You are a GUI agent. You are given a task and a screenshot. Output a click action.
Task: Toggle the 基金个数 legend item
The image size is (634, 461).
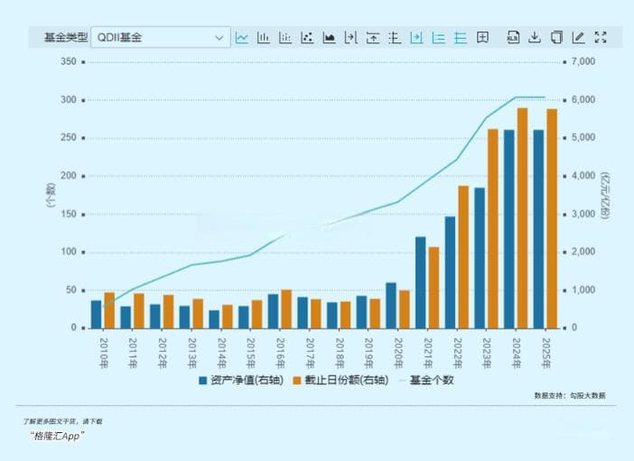pos(426,380)
